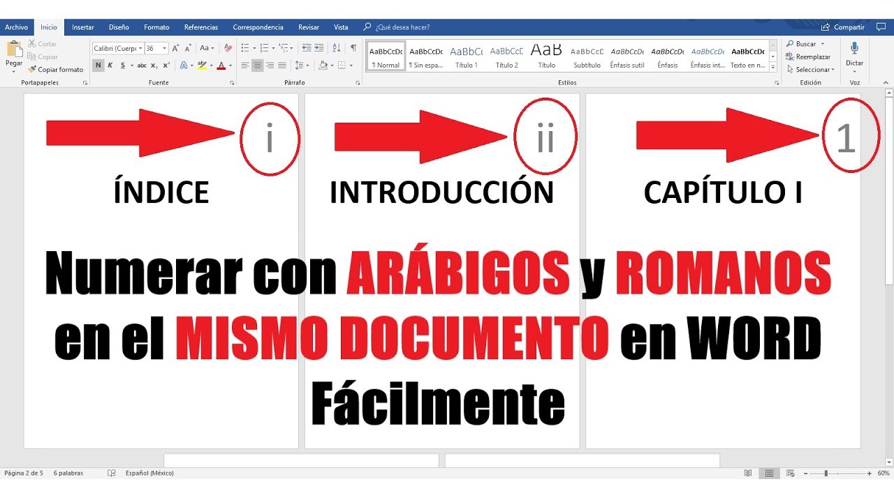Screen dimensions: 894x502
Task: Adjust the zoom slider handle
Action: 826,473
